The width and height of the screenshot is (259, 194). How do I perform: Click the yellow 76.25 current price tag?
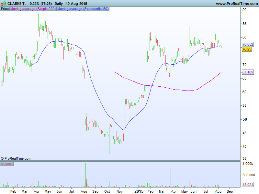[247, 49]
